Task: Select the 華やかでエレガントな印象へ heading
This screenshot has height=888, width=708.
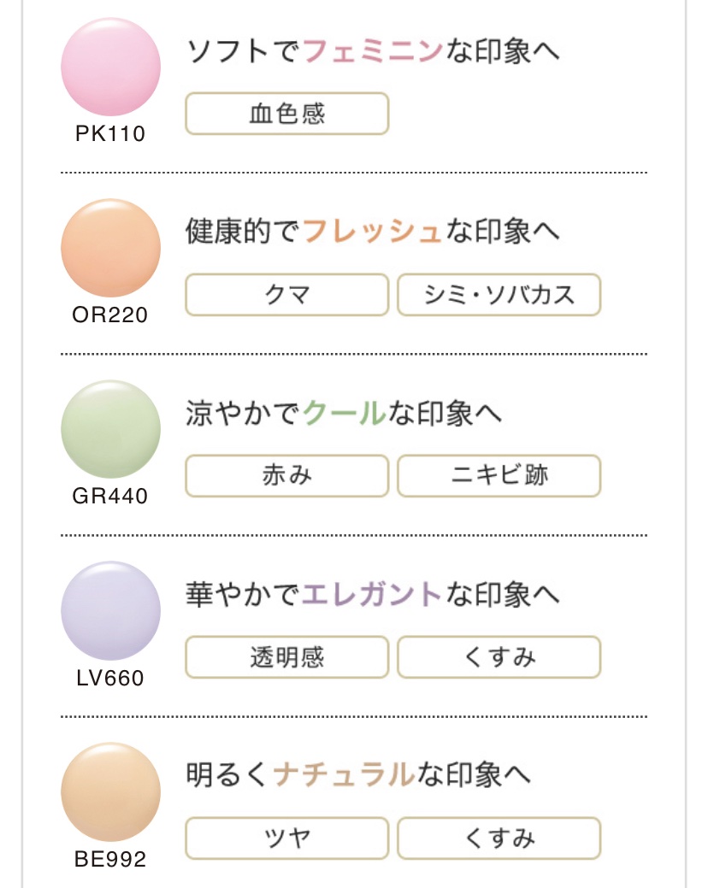Action: [373, 594]
